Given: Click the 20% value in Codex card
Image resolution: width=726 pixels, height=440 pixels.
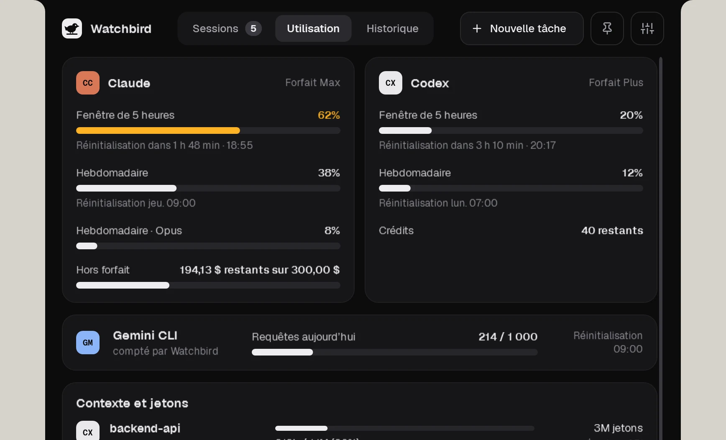Looking at the screenshot, I should pyautogui.click(x=631, y=115).
